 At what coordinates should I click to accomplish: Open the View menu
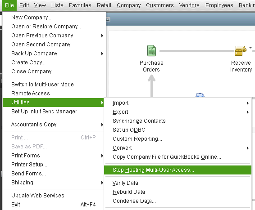click(40, 5)
